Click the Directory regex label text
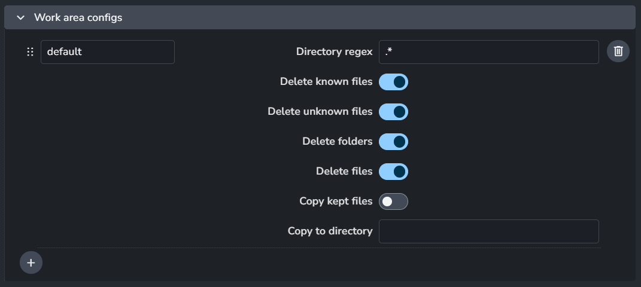641x287 pixels. tap(334, 51)
